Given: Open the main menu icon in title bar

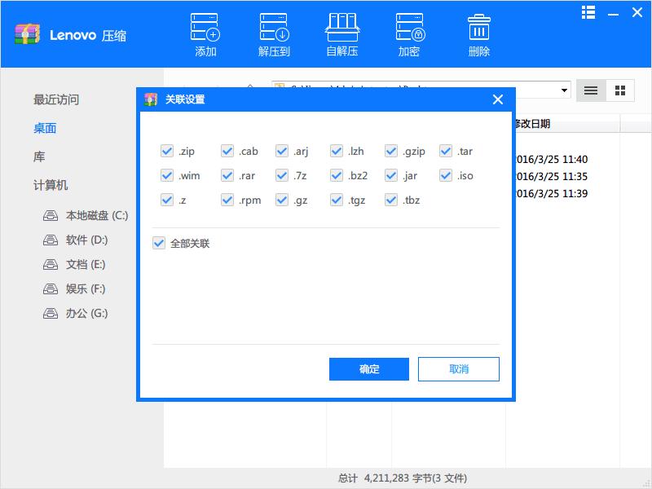Looking at the screenshot, I should point(588,12).
